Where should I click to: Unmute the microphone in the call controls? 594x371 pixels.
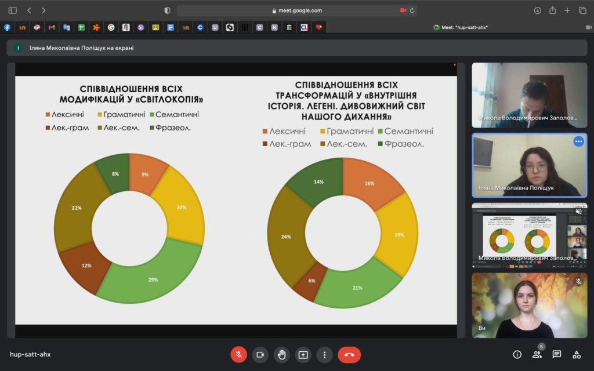[238, 355]
